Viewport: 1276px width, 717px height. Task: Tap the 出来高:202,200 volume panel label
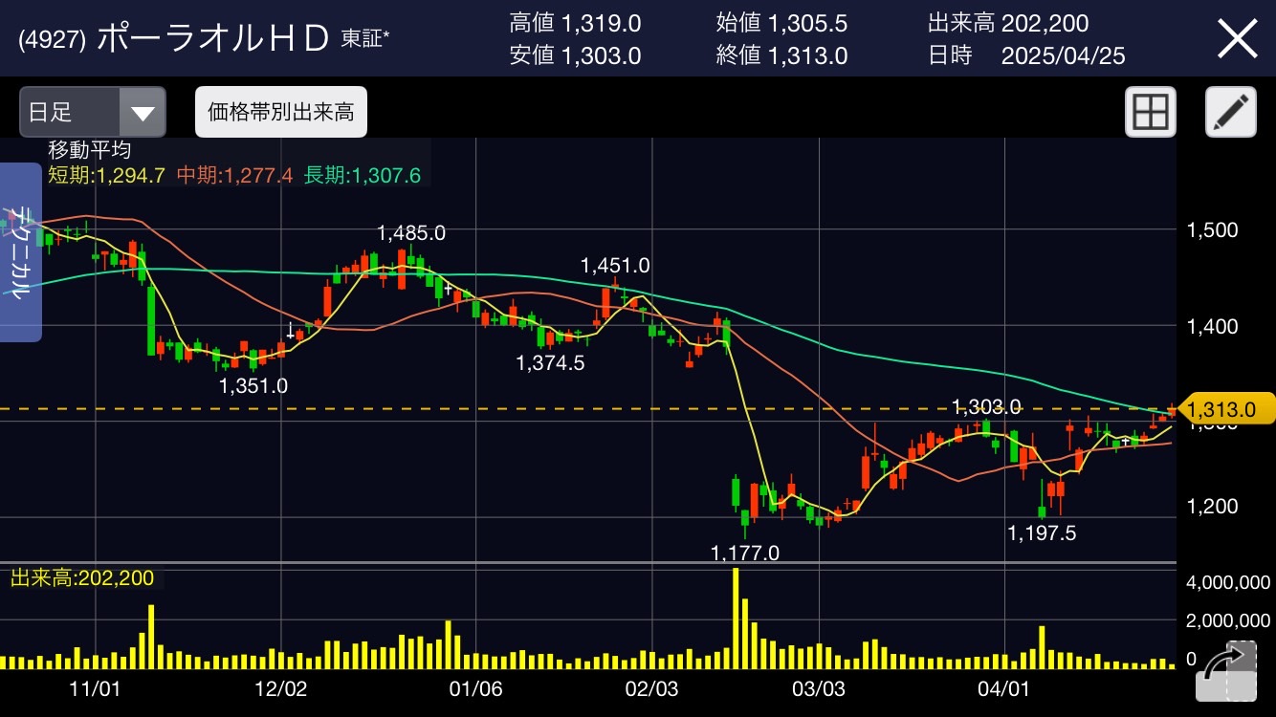pos(82,578)
